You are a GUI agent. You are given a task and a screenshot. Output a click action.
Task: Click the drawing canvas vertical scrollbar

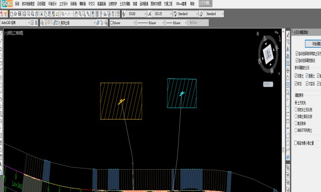tap(283, 110)
